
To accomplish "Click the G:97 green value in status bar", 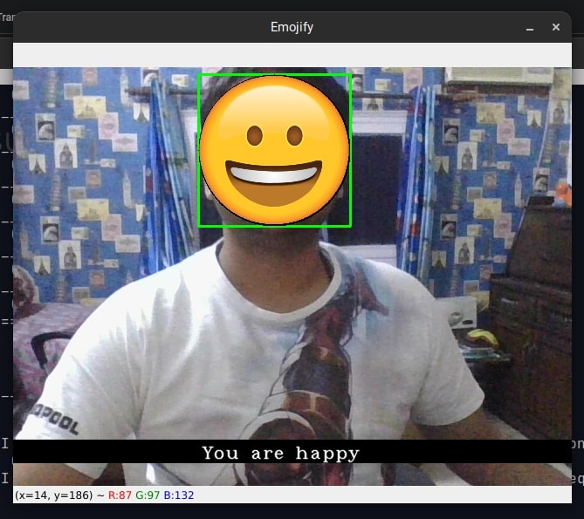I will coord(148,495).
